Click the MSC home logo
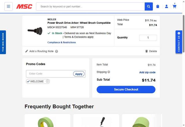The image size is (185, 127). coord(24,6)
